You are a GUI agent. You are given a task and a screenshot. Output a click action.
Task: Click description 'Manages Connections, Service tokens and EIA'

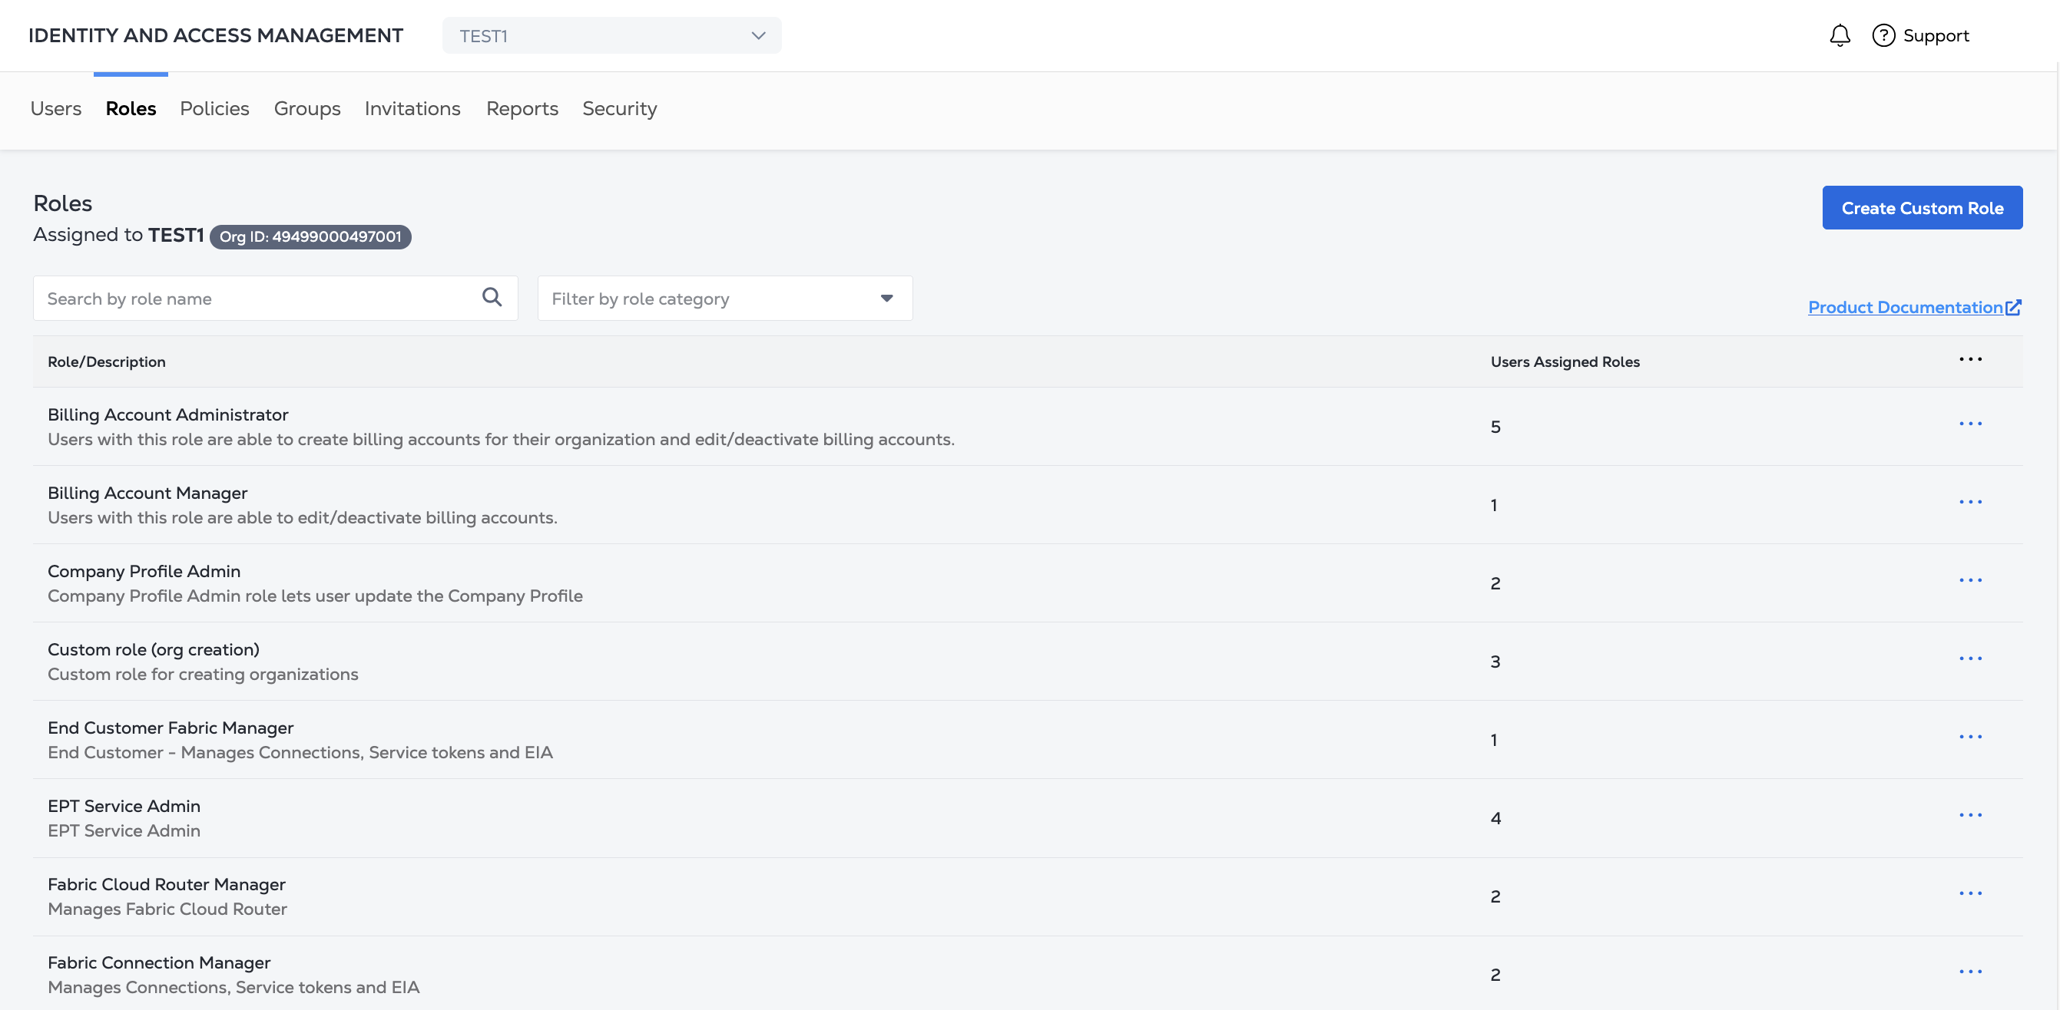pyautogui.click(x=233, y=988)
